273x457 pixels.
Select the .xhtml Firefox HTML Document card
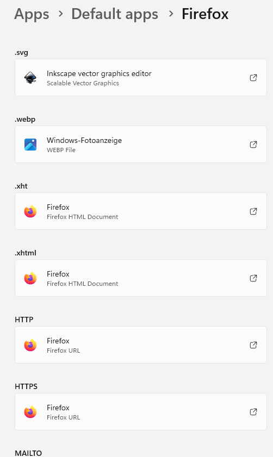[x=141, y=278]
